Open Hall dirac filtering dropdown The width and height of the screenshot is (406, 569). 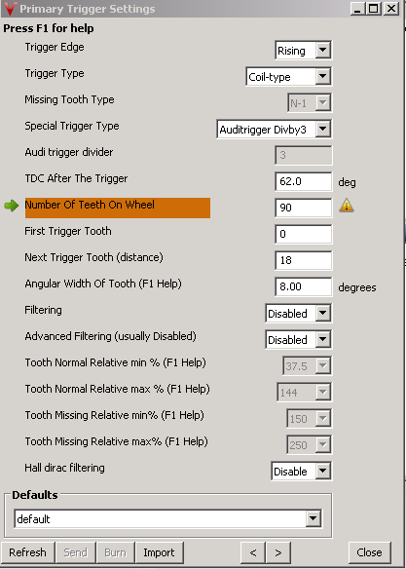tap(301, 471)
